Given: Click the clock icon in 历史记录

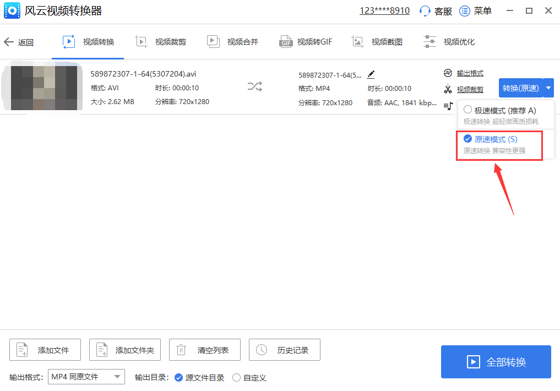Looking at the screenshot, I should click(262, 350).
